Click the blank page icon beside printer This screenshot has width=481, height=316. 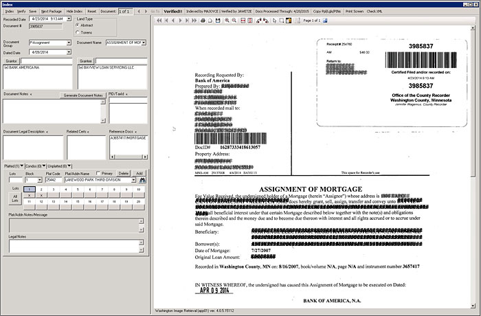click(x=210, y=21)
